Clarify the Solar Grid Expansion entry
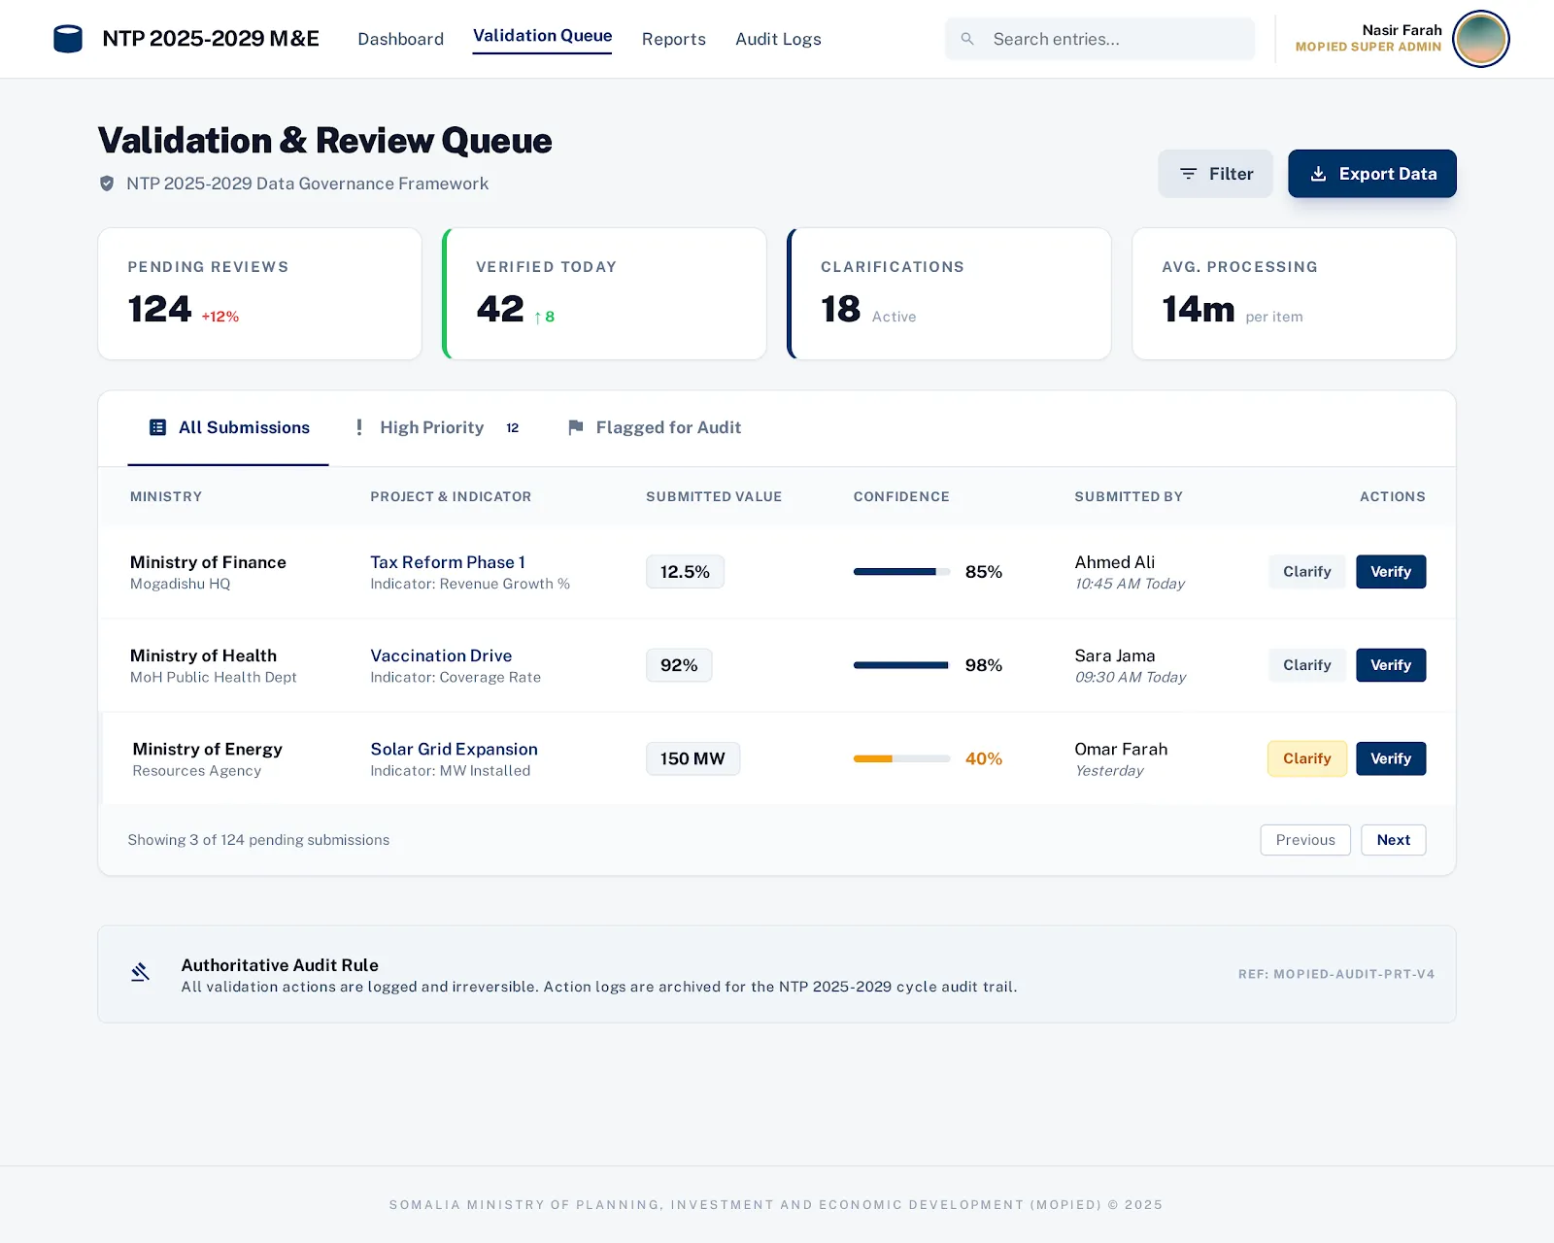Screen dimensions: 1554x1243 1306,758
